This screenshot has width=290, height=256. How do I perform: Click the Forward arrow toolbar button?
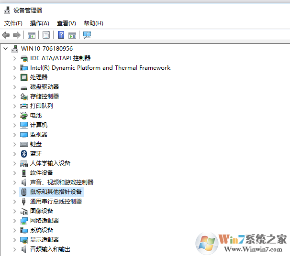click(17, 35)
